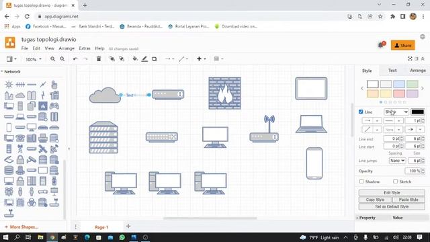Switch to the Text tab
Viewport: 430px width, 242px height.
pyautogui.click(x=392, y=71)
